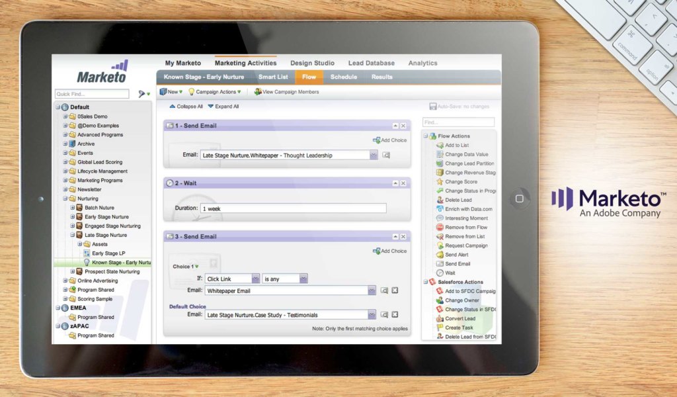Switch to the Design Studio tab
Viewport: 677px width, 397px height.
[x=312, y=63]
